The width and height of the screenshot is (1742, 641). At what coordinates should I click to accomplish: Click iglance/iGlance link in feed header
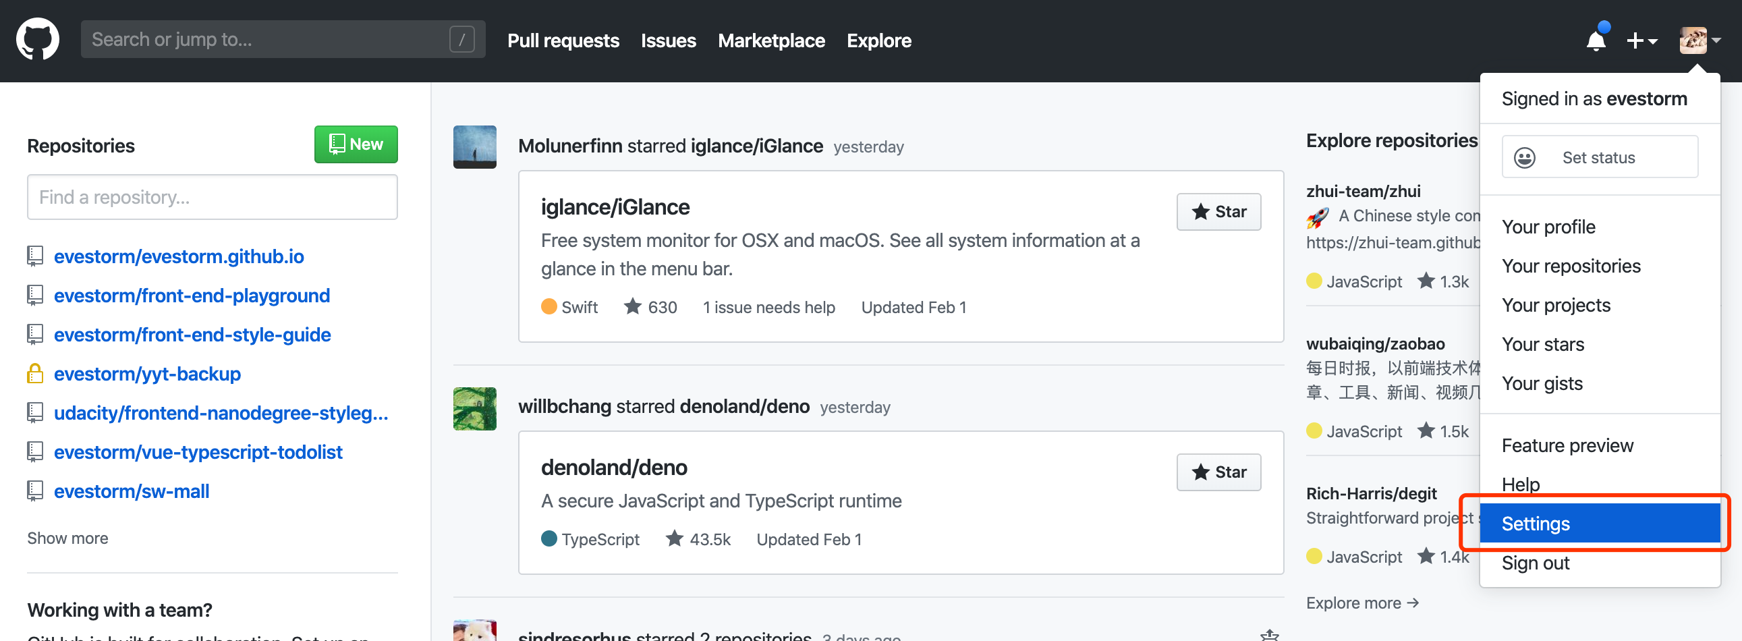(757, 146)
